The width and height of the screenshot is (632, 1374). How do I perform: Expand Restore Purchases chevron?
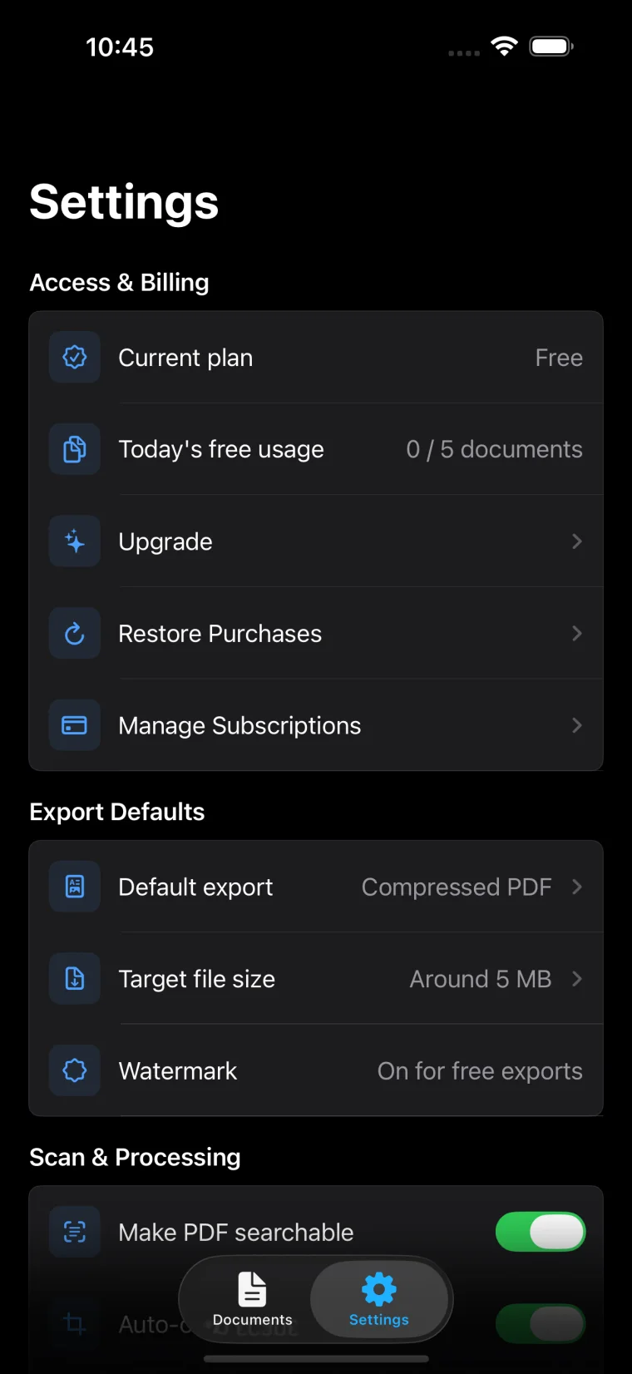577,634
